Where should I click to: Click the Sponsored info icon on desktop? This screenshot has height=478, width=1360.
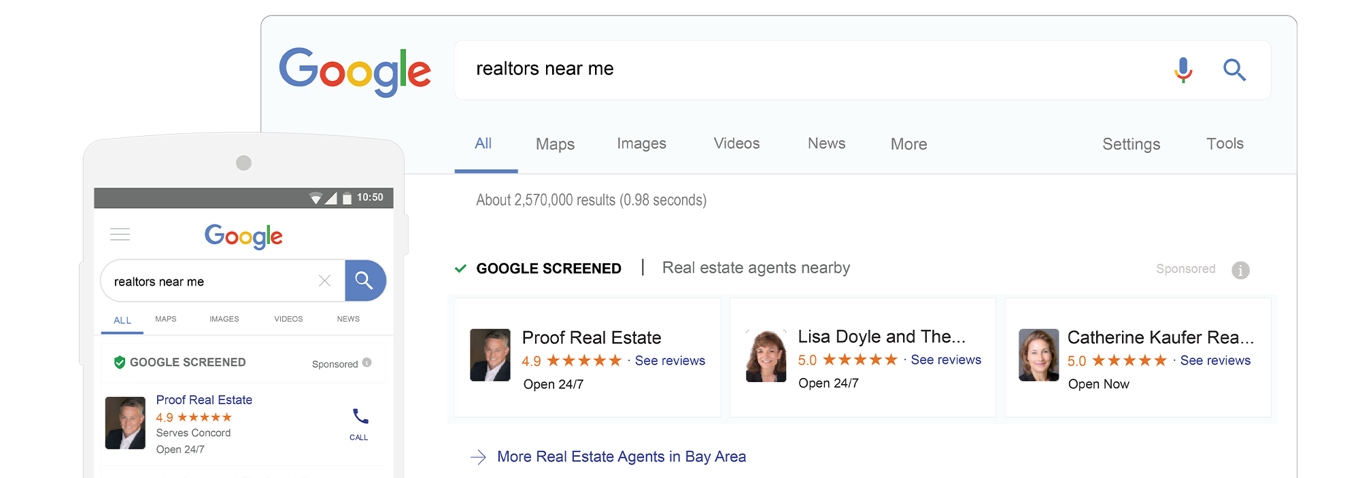point(1240,270)
